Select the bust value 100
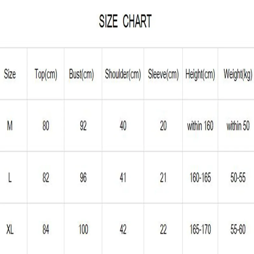254x254 pixels. click(83, 230)
